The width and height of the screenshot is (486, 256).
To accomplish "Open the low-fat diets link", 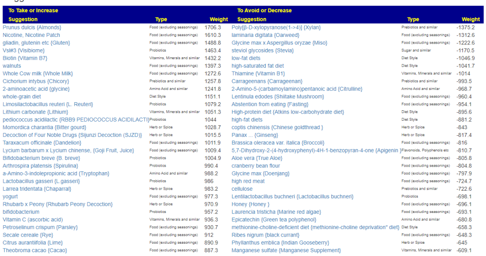I will 246,58.
